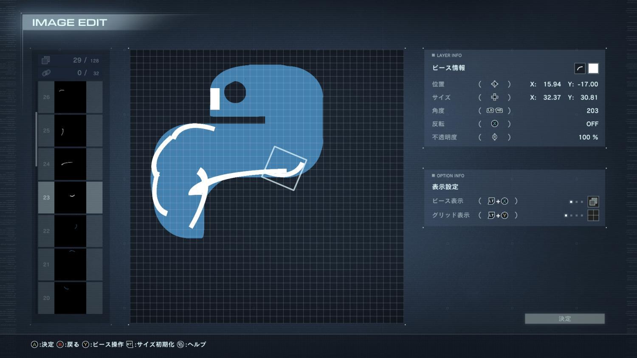Click the layer count stack icon

[46, 60]
